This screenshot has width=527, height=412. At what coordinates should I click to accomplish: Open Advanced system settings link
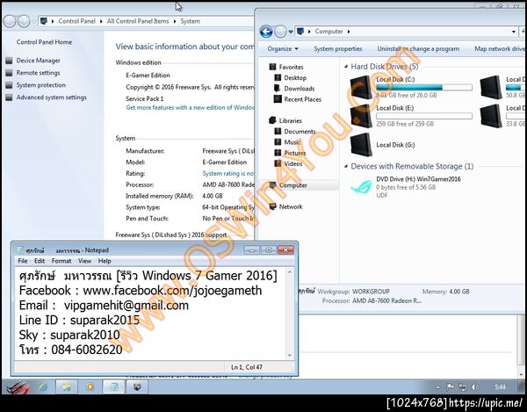point(52,98)
